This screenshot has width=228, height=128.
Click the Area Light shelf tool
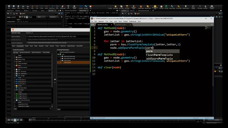(127, 7)
